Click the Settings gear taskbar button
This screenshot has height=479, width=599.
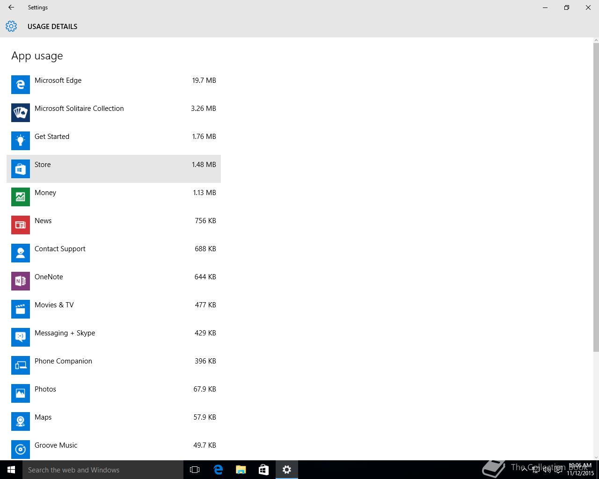(x=287, y=470)
